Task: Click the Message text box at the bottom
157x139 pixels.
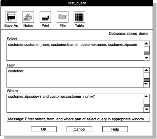Action: pos(78,119)
